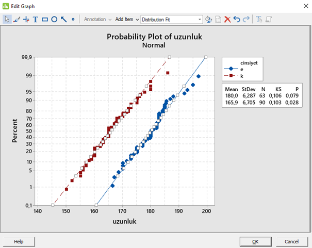Select the rectangle drawing tool

tap(45, 19)
